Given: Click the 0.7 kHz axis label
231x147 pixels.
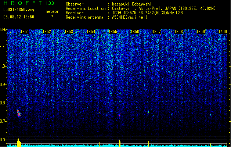Looking at the screenshot, I should (3, 121).
